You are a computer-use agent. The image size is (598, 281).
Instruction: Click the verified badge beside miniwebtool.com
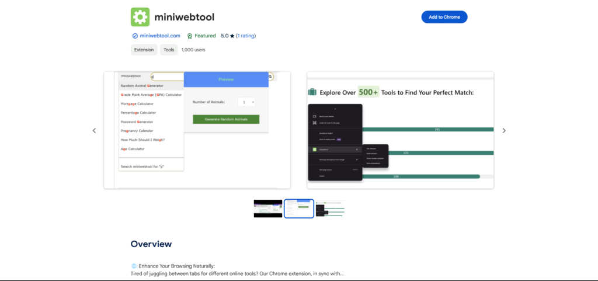coord(135,36)
